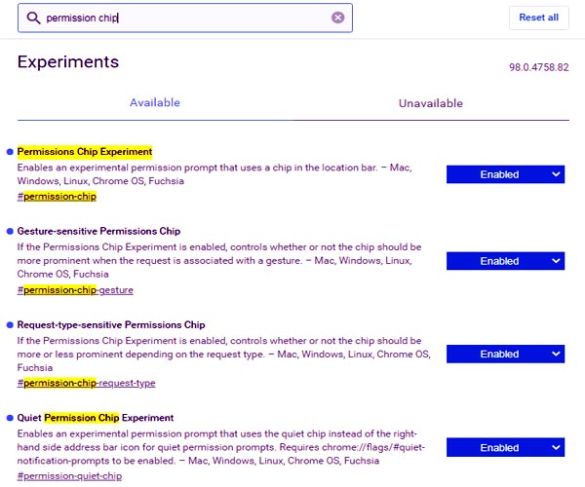Viewport: 585px width, 487px height.
Task: Click blue dot beside Request-type-sensitive Permissions Chip
Action: 10,325
